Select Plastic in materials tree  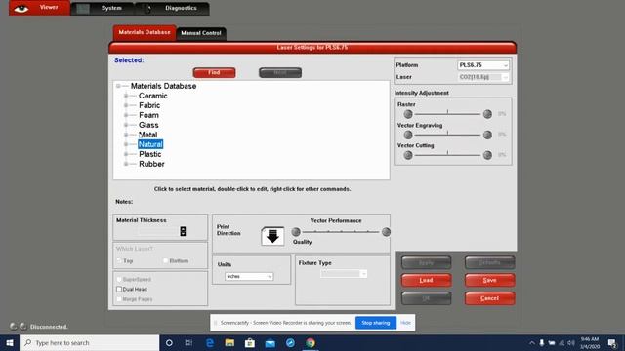pyautogui.click(x=149, y=154)
